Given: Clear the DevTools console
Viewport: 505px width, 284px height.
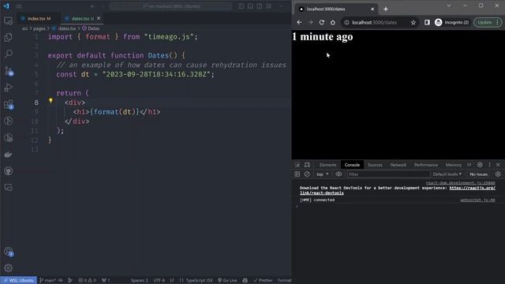Looking at the screenshot, I should tap(307, 174).
